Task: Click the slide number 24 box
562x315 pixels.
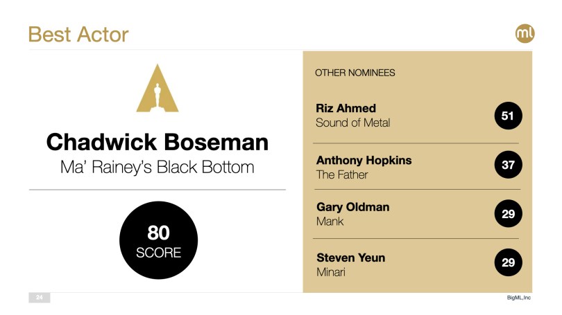Action: click(40, 298)
